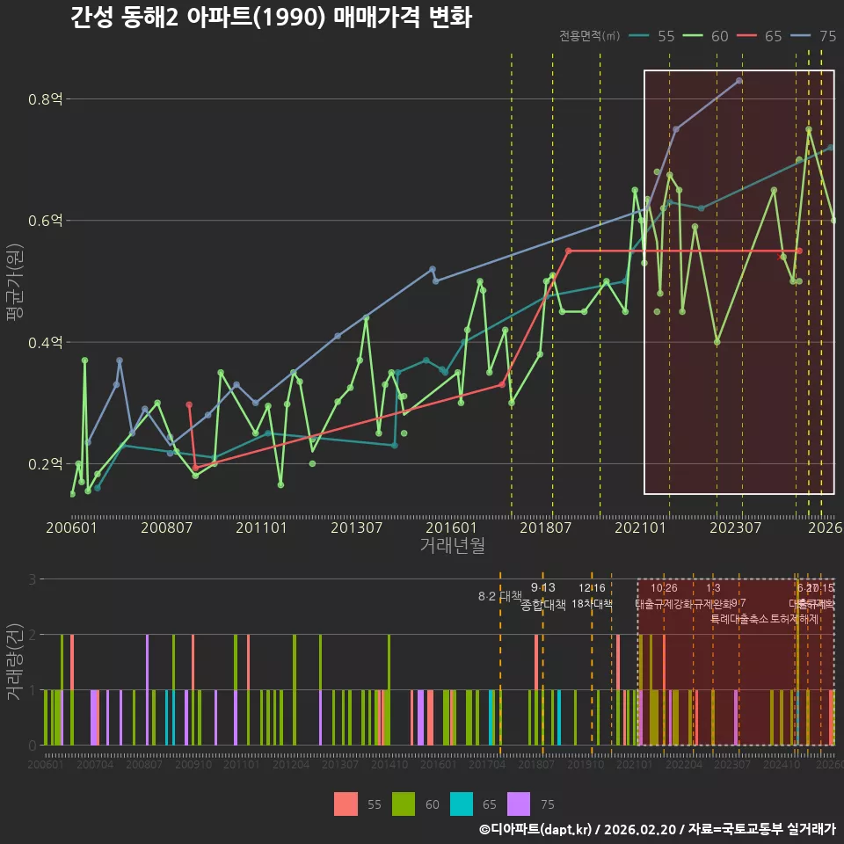Screen dimensions: 844x844
Task: Click the salmon 55 legend swatch
Action: pos(346,804)
